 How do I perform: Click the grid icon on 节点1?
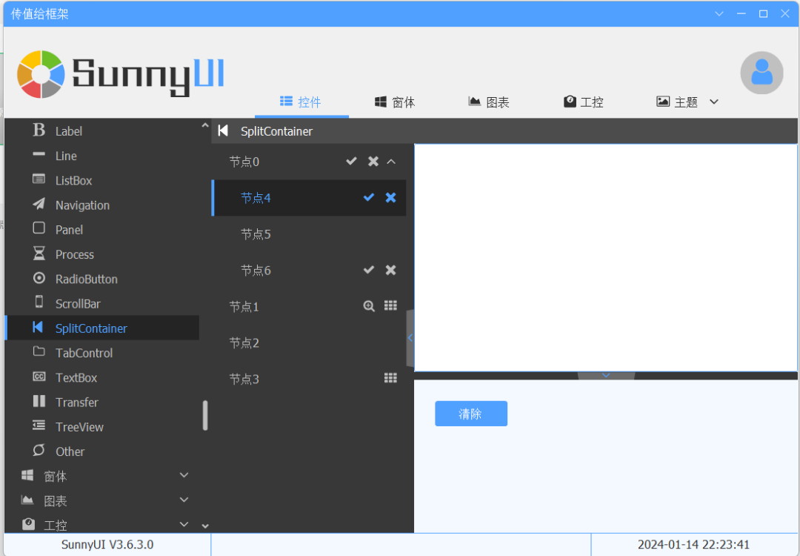click(391, 306)
